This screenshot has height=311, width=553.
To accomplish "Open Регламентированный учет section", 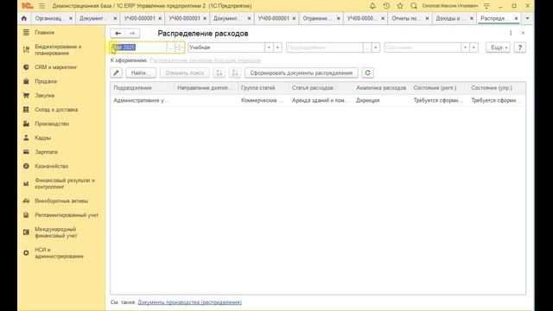I will click(67, 215).
